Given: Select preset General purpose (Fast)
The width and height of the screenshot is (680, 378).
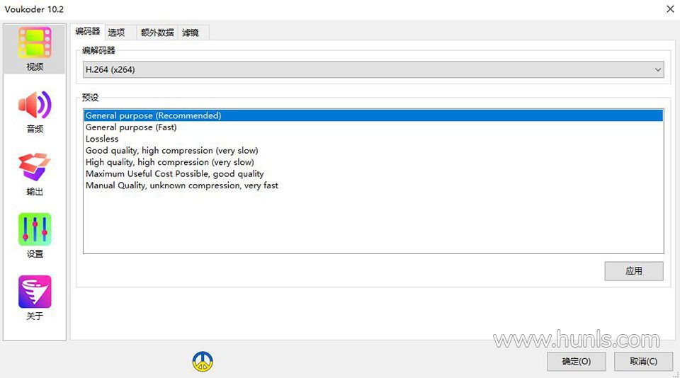Looking at the screenshot, I should pyautogui.click(x=373, y=127).
